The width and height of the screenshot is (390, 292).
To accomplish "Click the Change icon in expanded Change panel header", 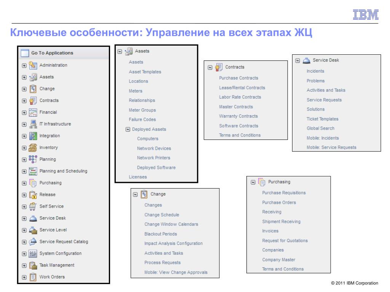I will point(144,194).
